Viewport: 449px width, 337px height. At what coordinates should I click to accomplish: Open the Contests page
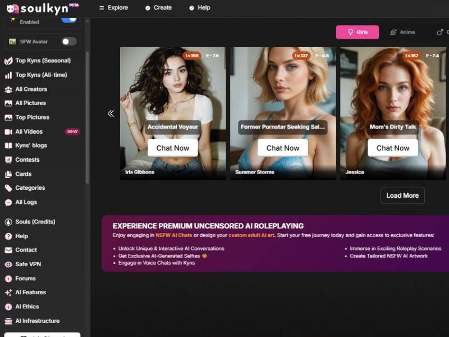coord(27,160)
